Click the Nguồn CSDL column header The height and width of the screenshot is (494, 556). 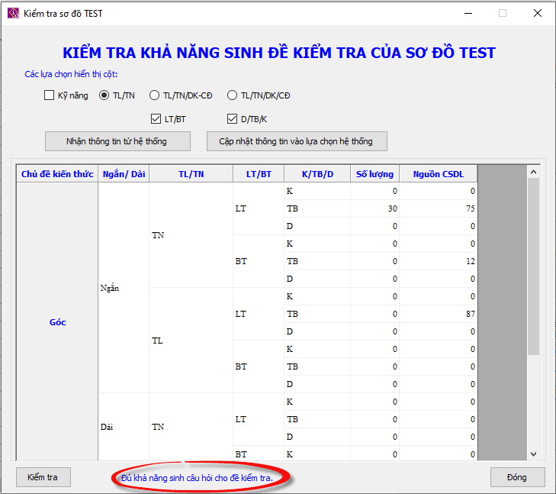pos(439,174)
